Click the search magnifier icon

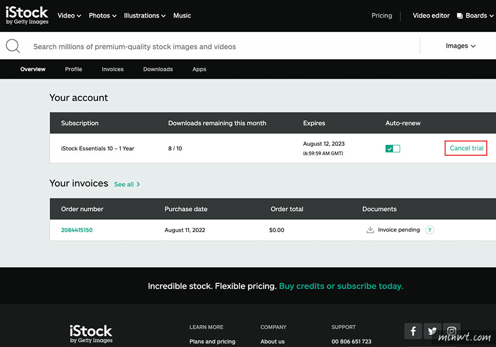pos(13,46)
